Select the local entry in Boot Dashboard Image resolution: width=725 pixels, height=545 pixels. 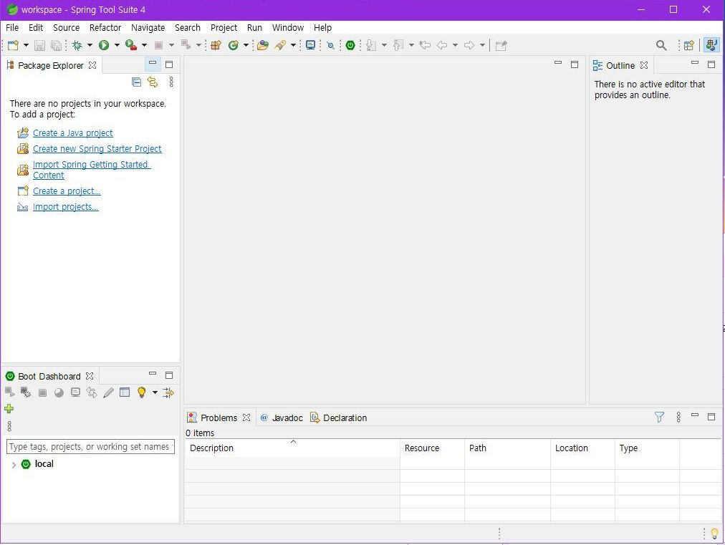(44, 464)
